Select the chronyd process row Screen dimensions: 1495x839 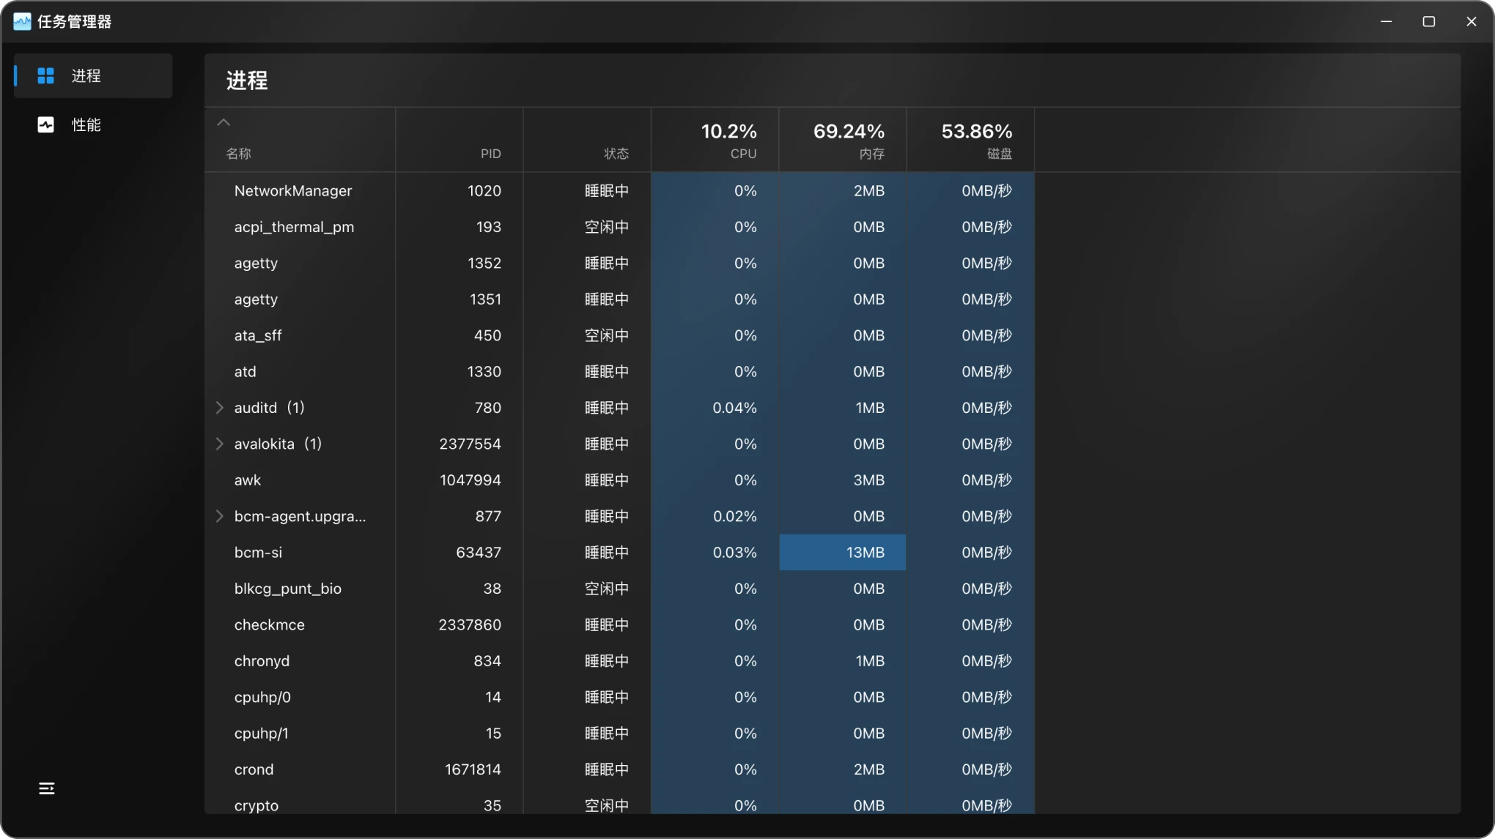(x=262, y=660)
